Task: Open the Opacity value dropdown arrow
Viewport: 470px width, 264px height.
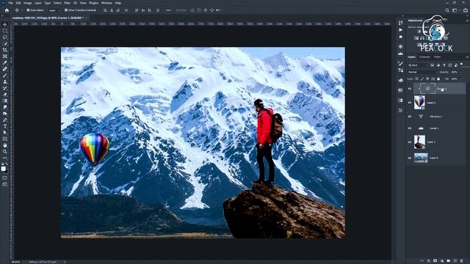Action: pos(460,72)
